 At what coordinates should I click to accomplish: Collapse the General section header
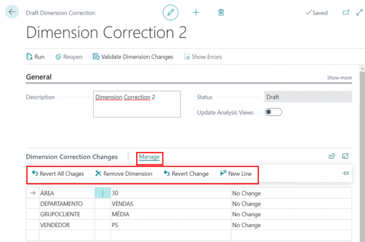39,77
